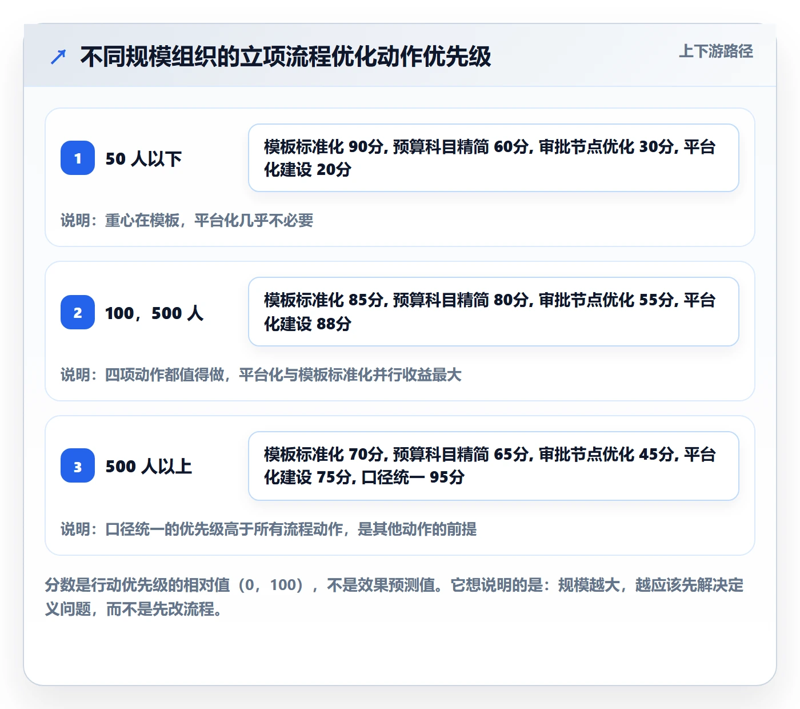Select the number 1 badge for 50 人以下
The image size is (800, 709).
point(78,158)
